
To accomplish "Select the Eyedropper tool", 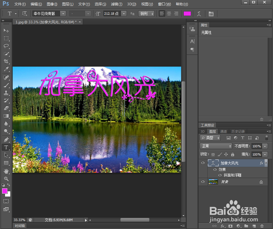I will pyautogui.click(x=6, y=69).
